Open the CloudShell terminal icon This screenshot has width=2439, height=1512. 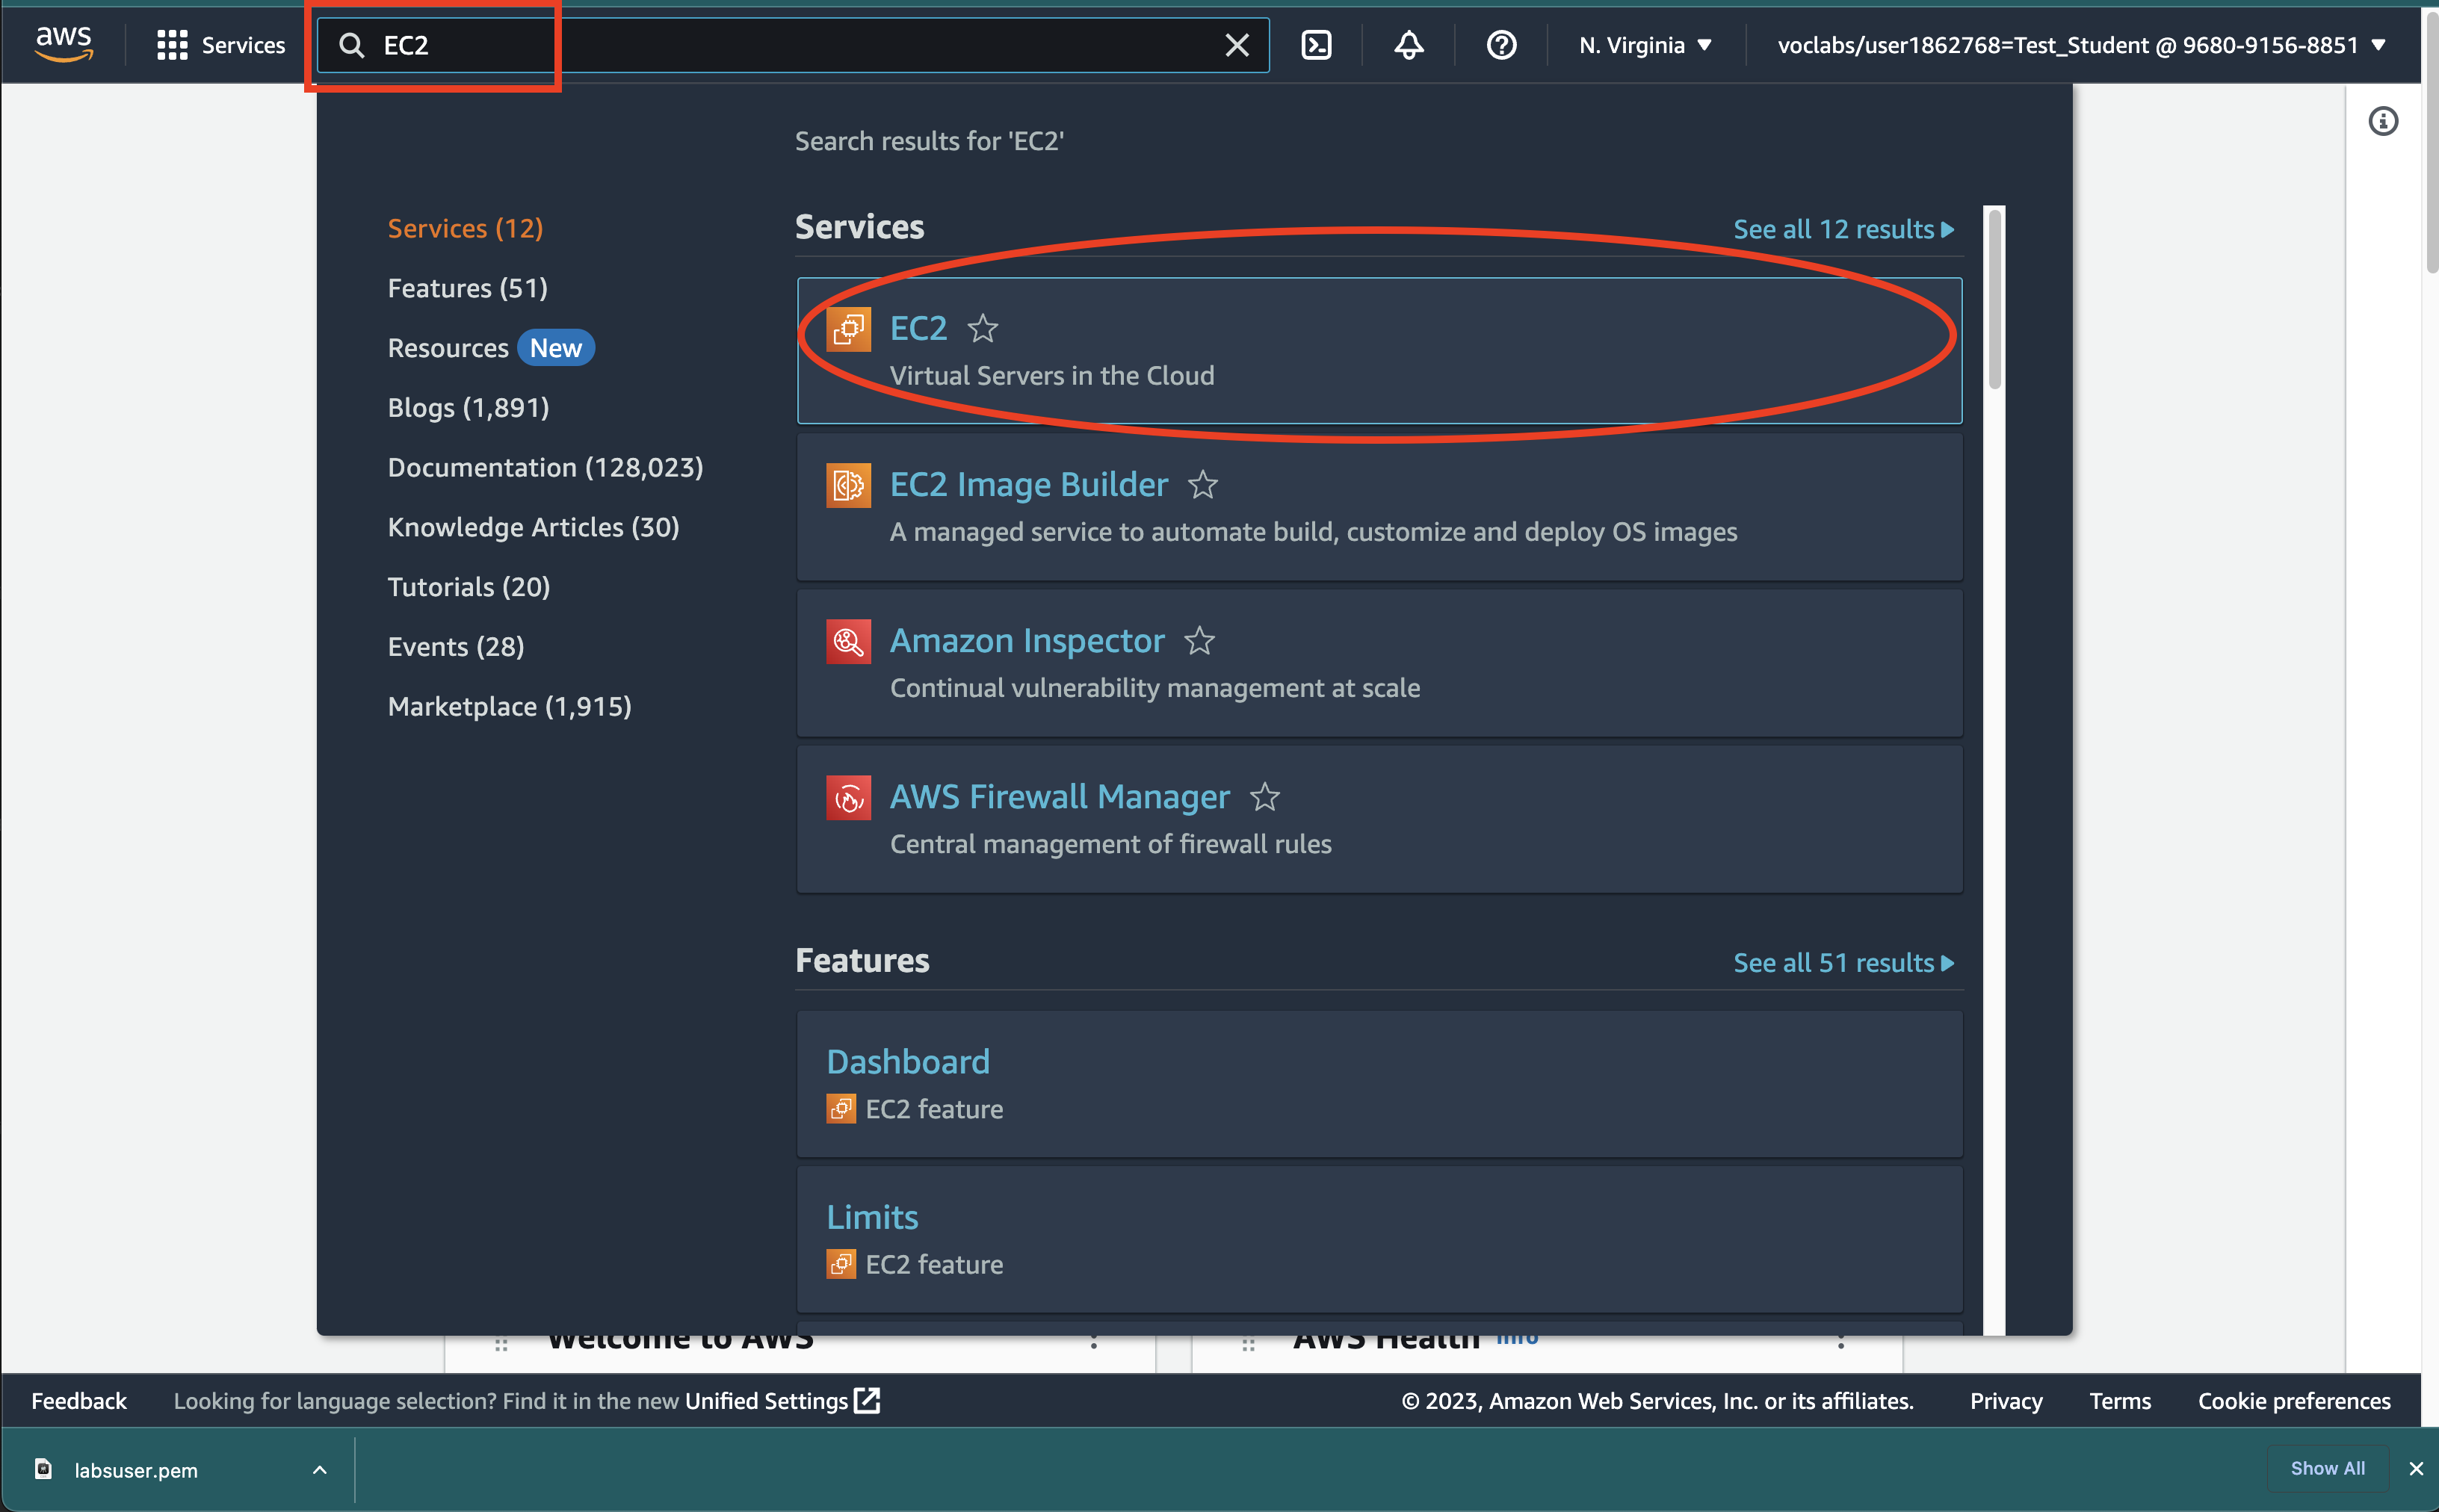pyautogui.click(x=1316, y=45)
